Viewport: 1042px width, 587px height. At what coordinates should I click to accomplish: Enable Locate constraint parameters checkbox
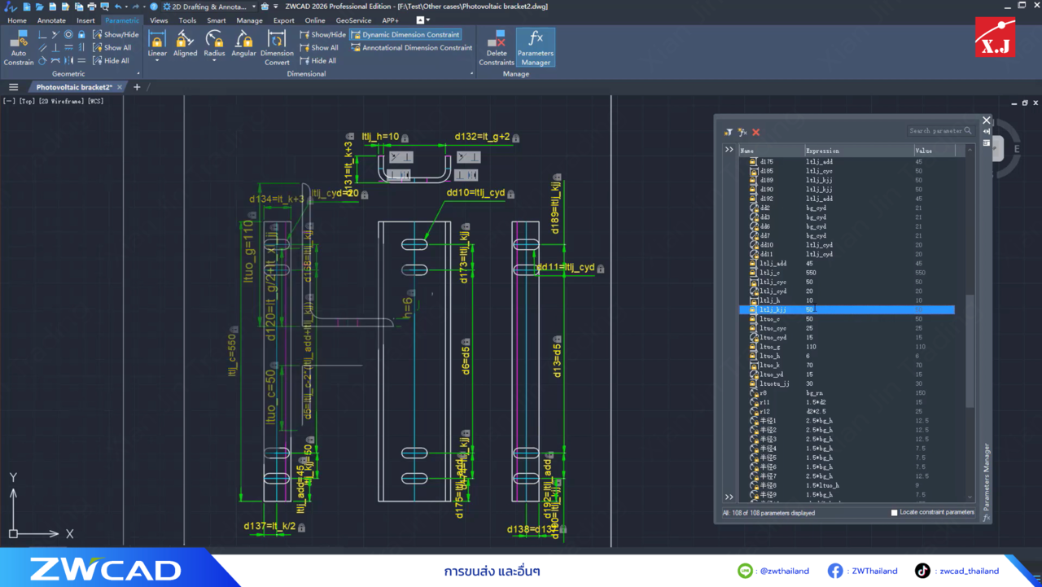(894, 513)
